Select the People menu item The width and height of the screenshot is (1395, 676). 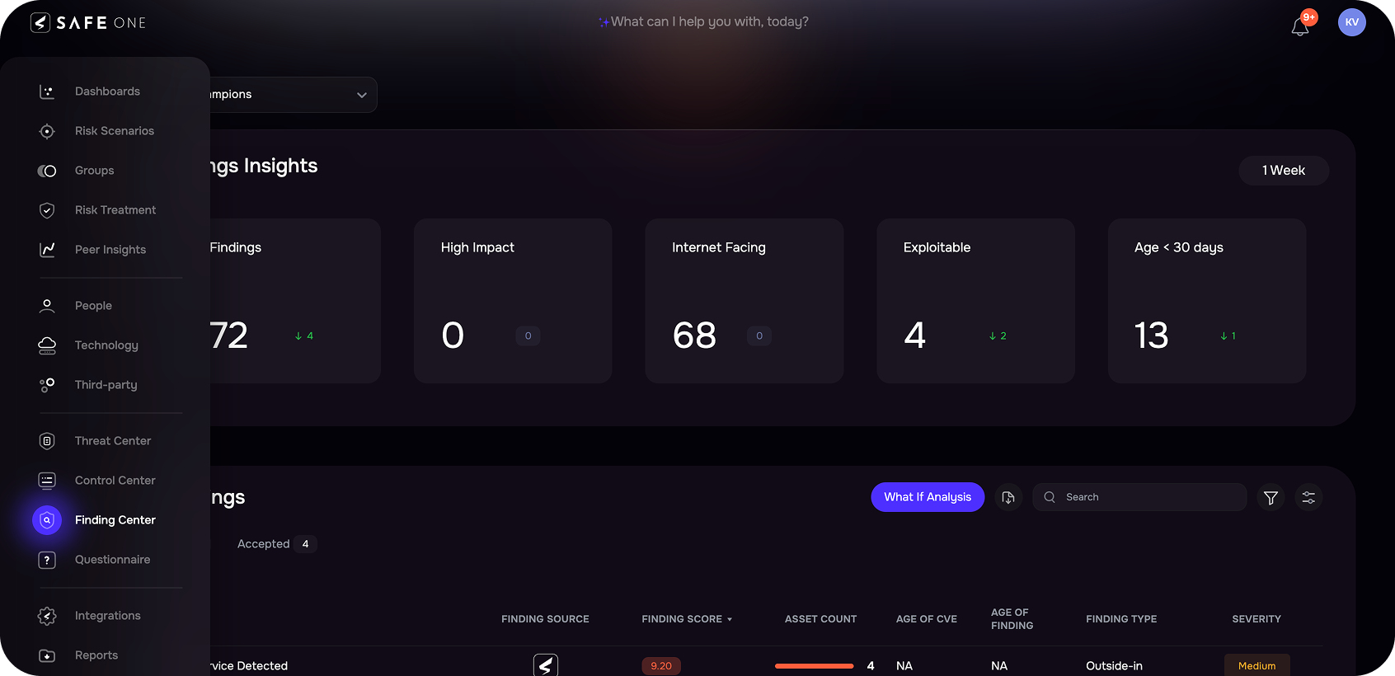point(93,306)
